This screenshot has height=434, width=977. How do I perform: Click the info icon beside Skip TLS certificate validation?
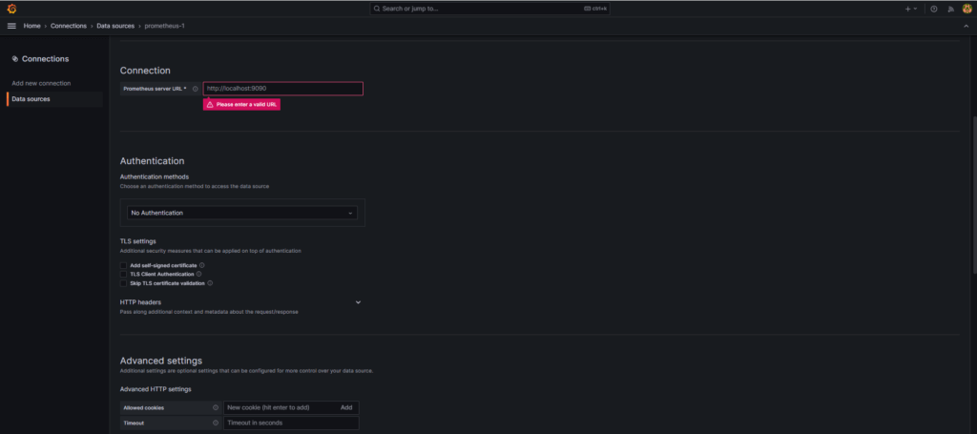pos(210,282)
